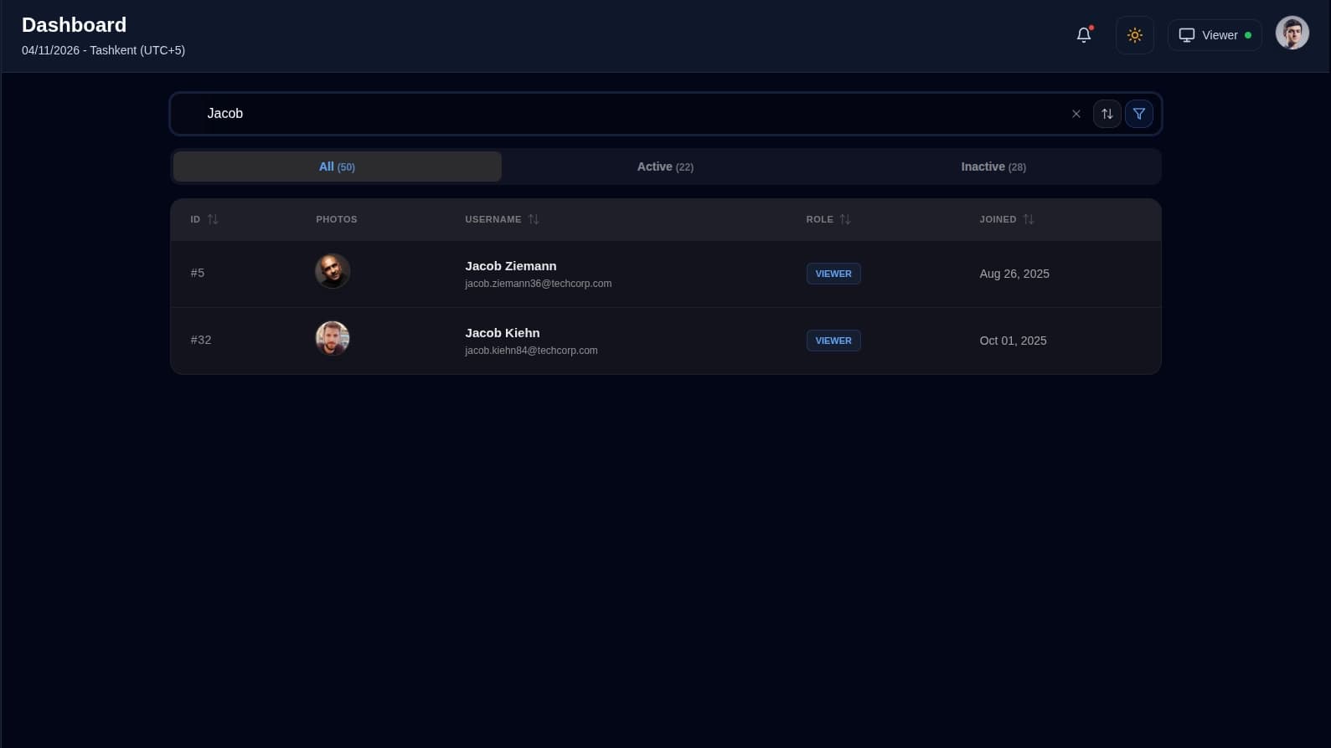This screenshot has width=1331, height=748.
Task: Click email jacob.ziemann36@techcorp.com
Action: 539,284
